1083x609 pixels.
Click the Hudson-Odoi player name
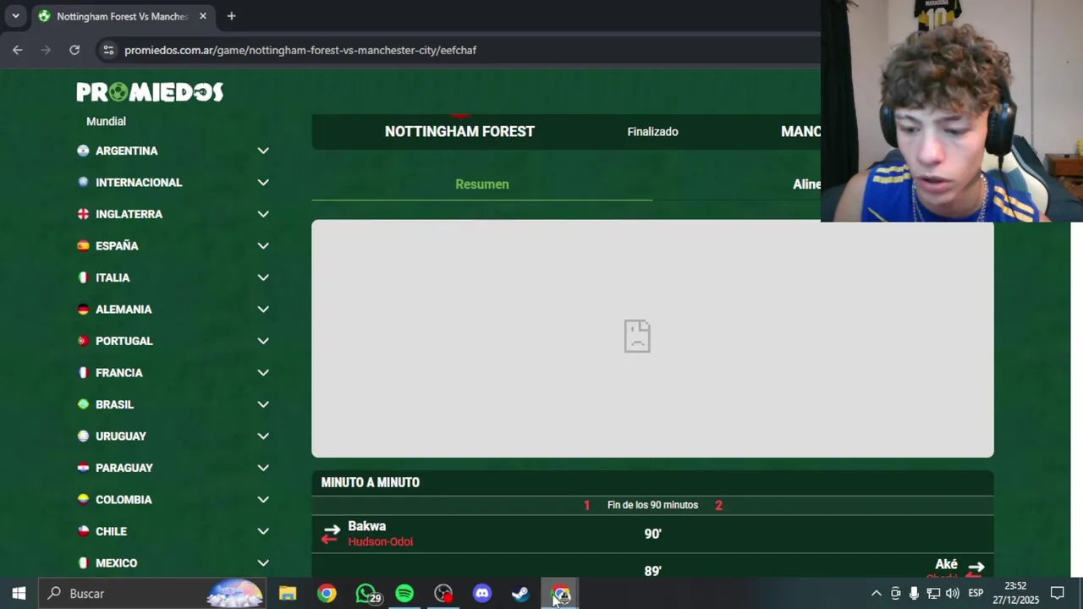pyautogui.click(x=381, y=541)
